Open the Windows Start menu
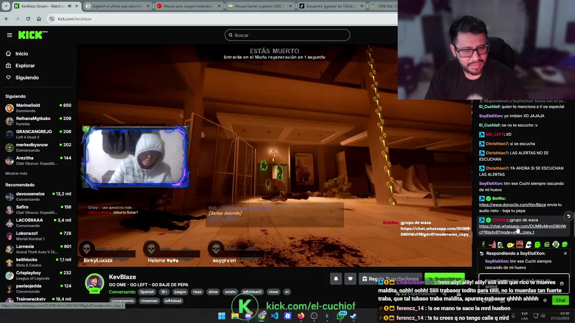575x323 pixels. [221, 316]
